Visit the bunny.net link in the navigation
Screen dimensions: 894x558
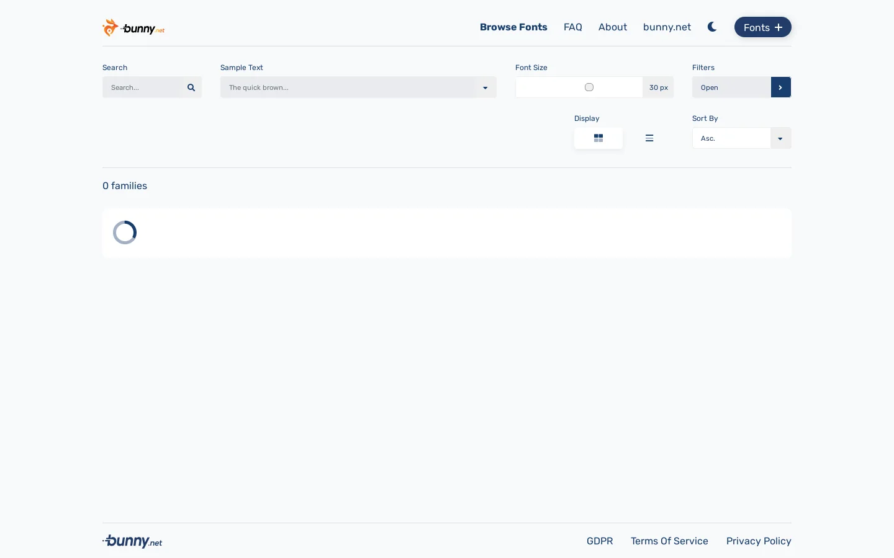point(667,27)
